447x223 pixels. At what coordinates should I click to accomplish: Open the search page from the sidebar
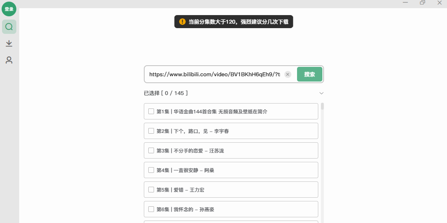9,27
